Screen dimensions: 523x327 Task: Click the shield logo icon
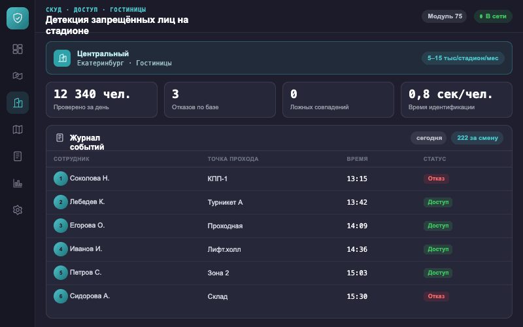(x=18, y=18)
